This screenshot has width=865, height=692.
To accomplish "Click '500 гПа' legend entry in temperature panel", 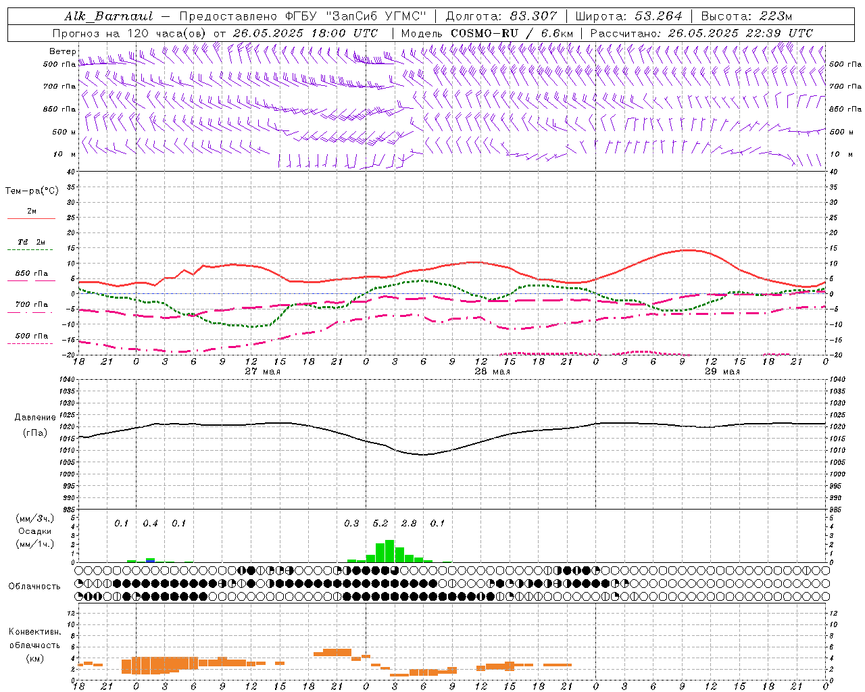I will (x=32, y=336).
